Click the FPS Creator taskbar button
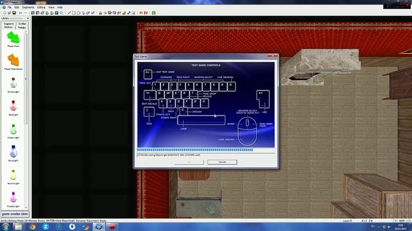Image resolution: width=412 pixels, height=231 pixels. (98, 227)
